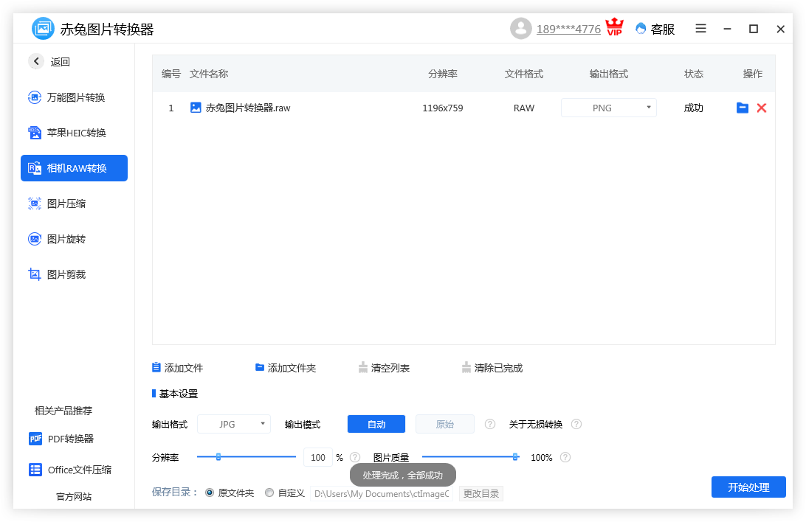
Task: Click the help icon next to 图片质量 100%
Action: click(565, 457)
